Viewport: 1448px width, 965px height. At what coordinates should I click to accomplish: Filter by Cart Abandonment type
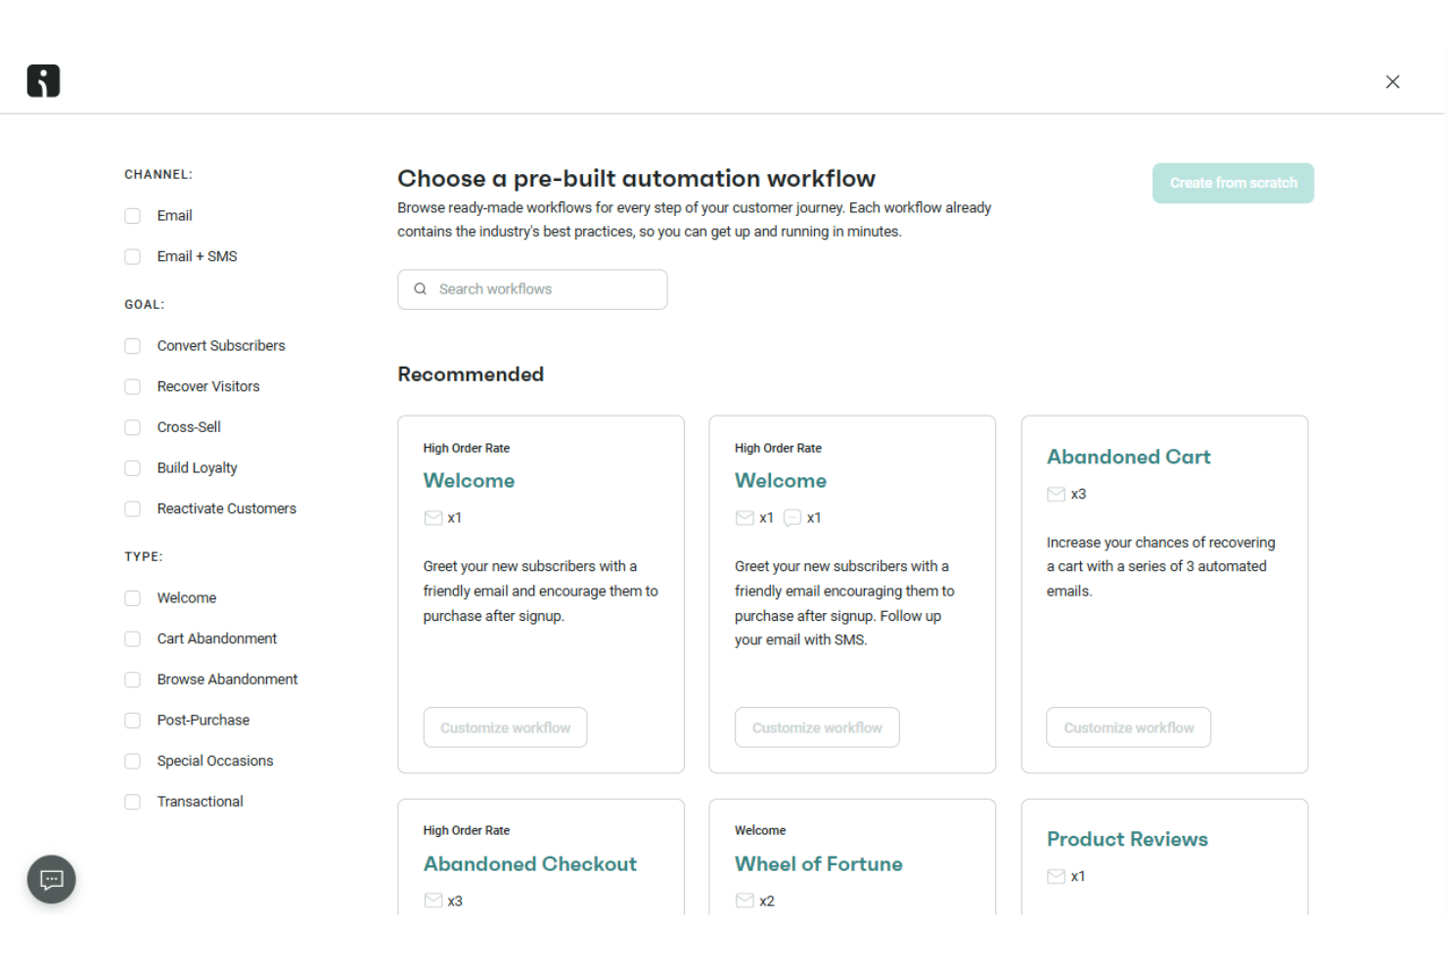[133, 639]
